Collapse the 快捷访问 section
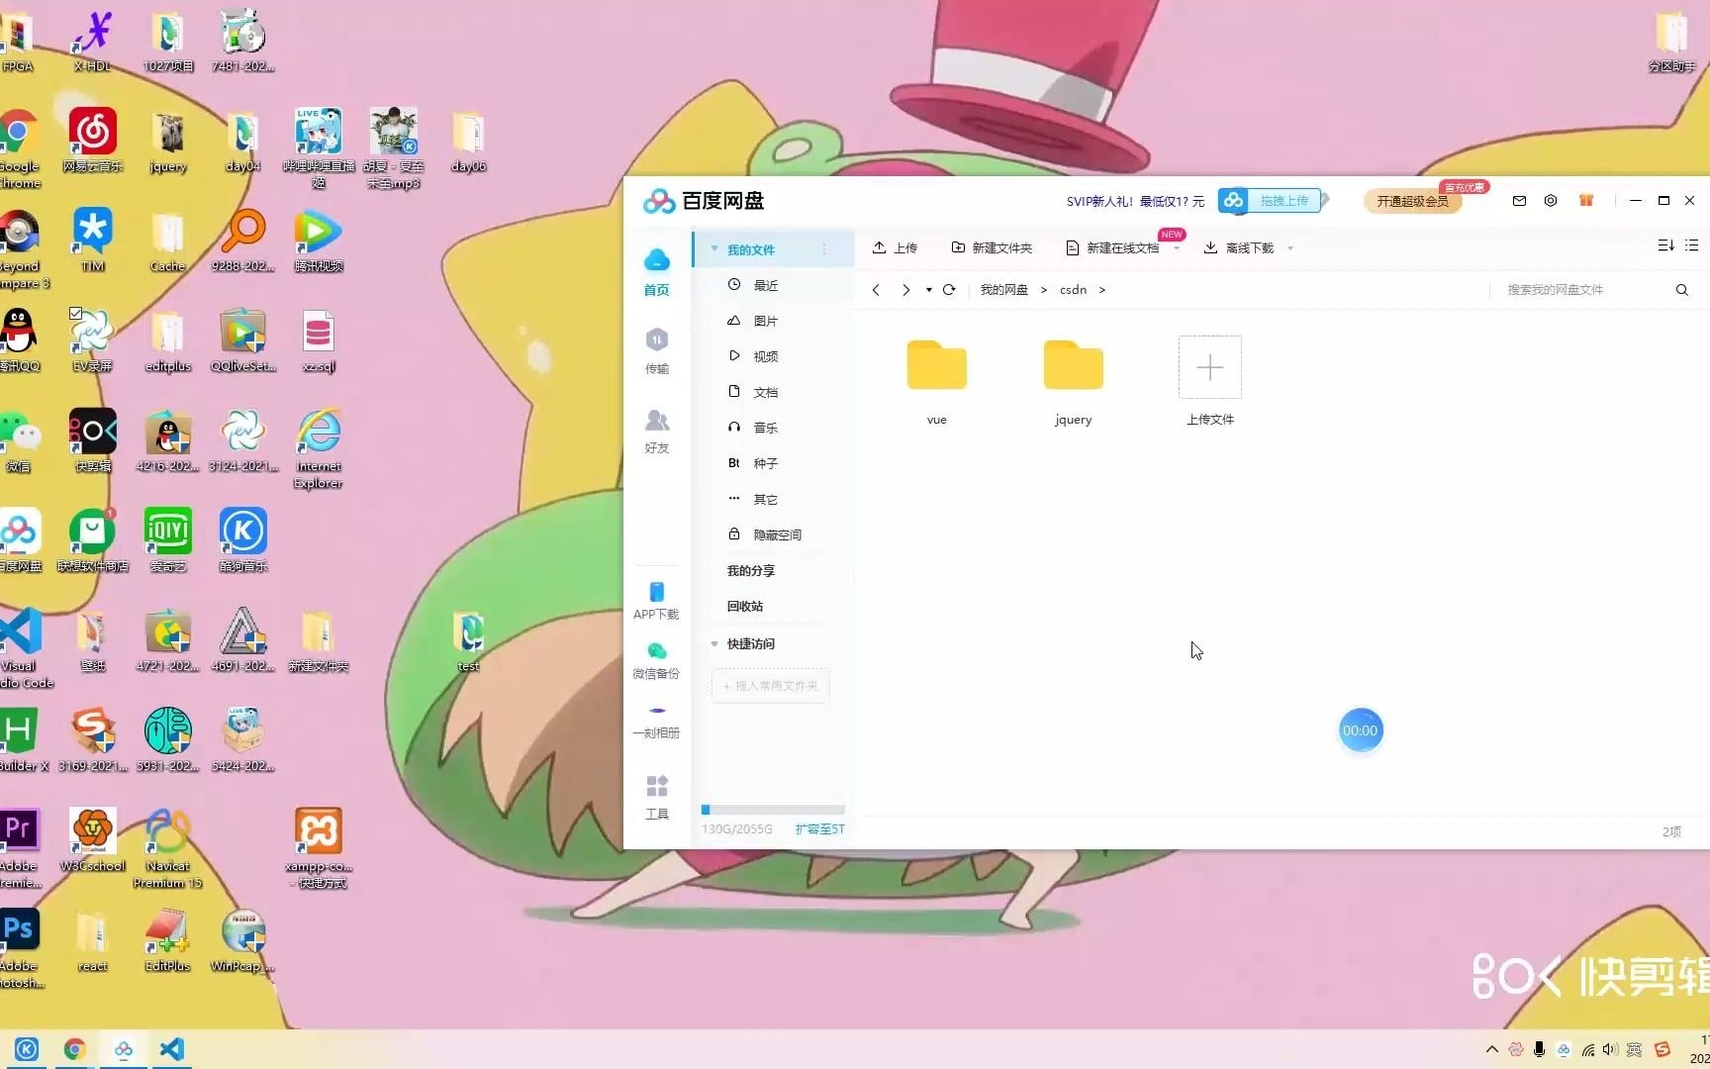The height and width of the screenshot is (1069, 1710). [x=713, y=643]
